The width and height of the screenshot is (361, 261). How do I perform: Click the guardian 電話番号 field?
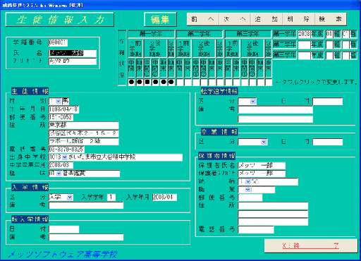(x=256, y=229)
